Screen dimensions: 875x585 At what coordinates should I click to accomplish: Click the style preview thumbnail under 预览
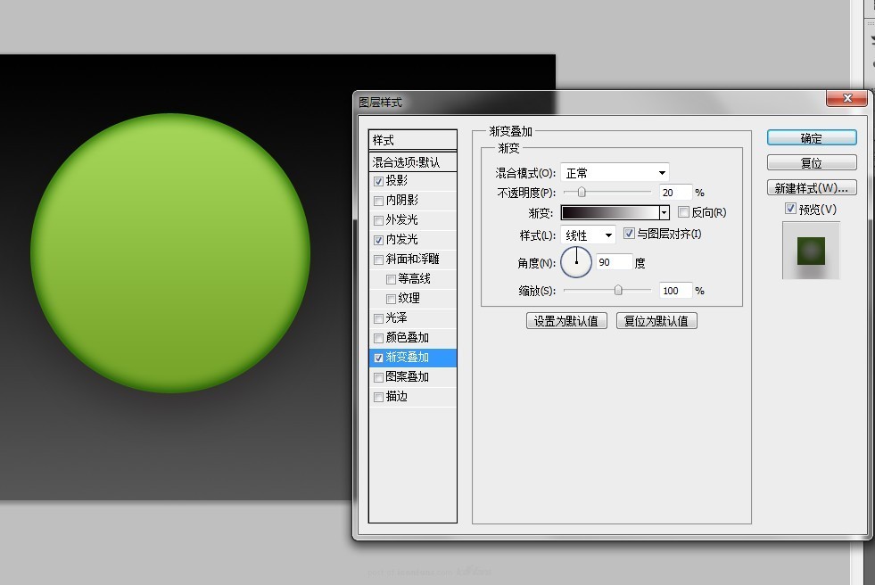click(x=810, y=250)
